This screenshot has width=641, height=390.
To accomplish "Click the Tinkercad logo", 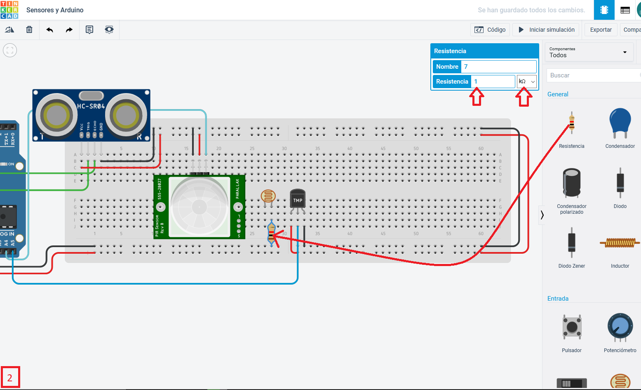I will pyautogui.click(x=10, y=9).
